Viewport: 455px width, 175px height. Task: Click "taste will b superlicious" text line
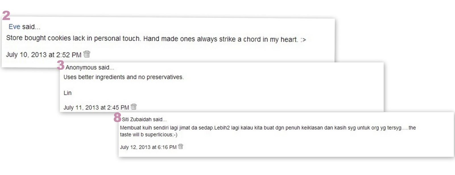pos(148,135)
